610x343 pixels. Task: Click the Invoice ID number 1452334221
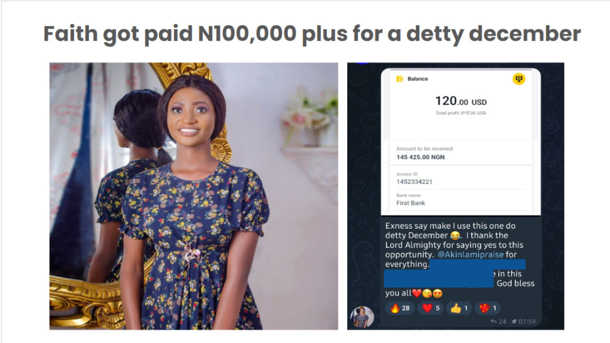(415, 182)
